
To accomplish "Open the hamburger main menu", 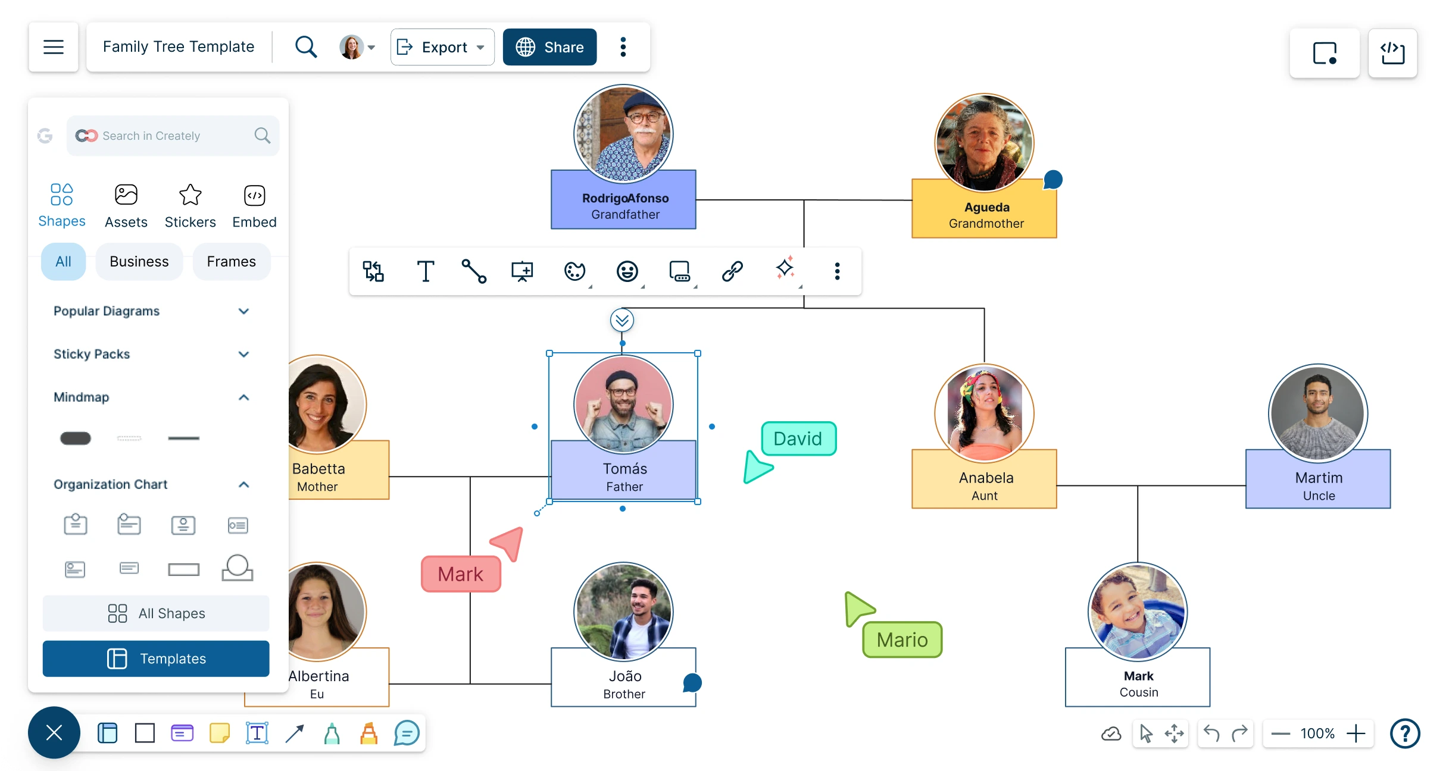I will (x=54, y=47).
